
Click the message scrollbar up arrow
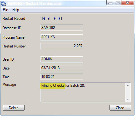128,86
